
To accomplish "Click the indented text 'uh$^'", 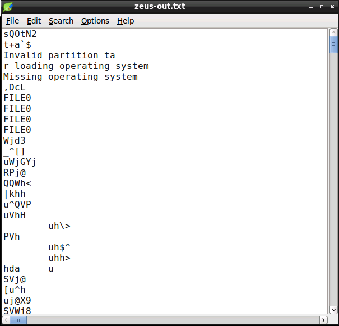I will [59, 247].
